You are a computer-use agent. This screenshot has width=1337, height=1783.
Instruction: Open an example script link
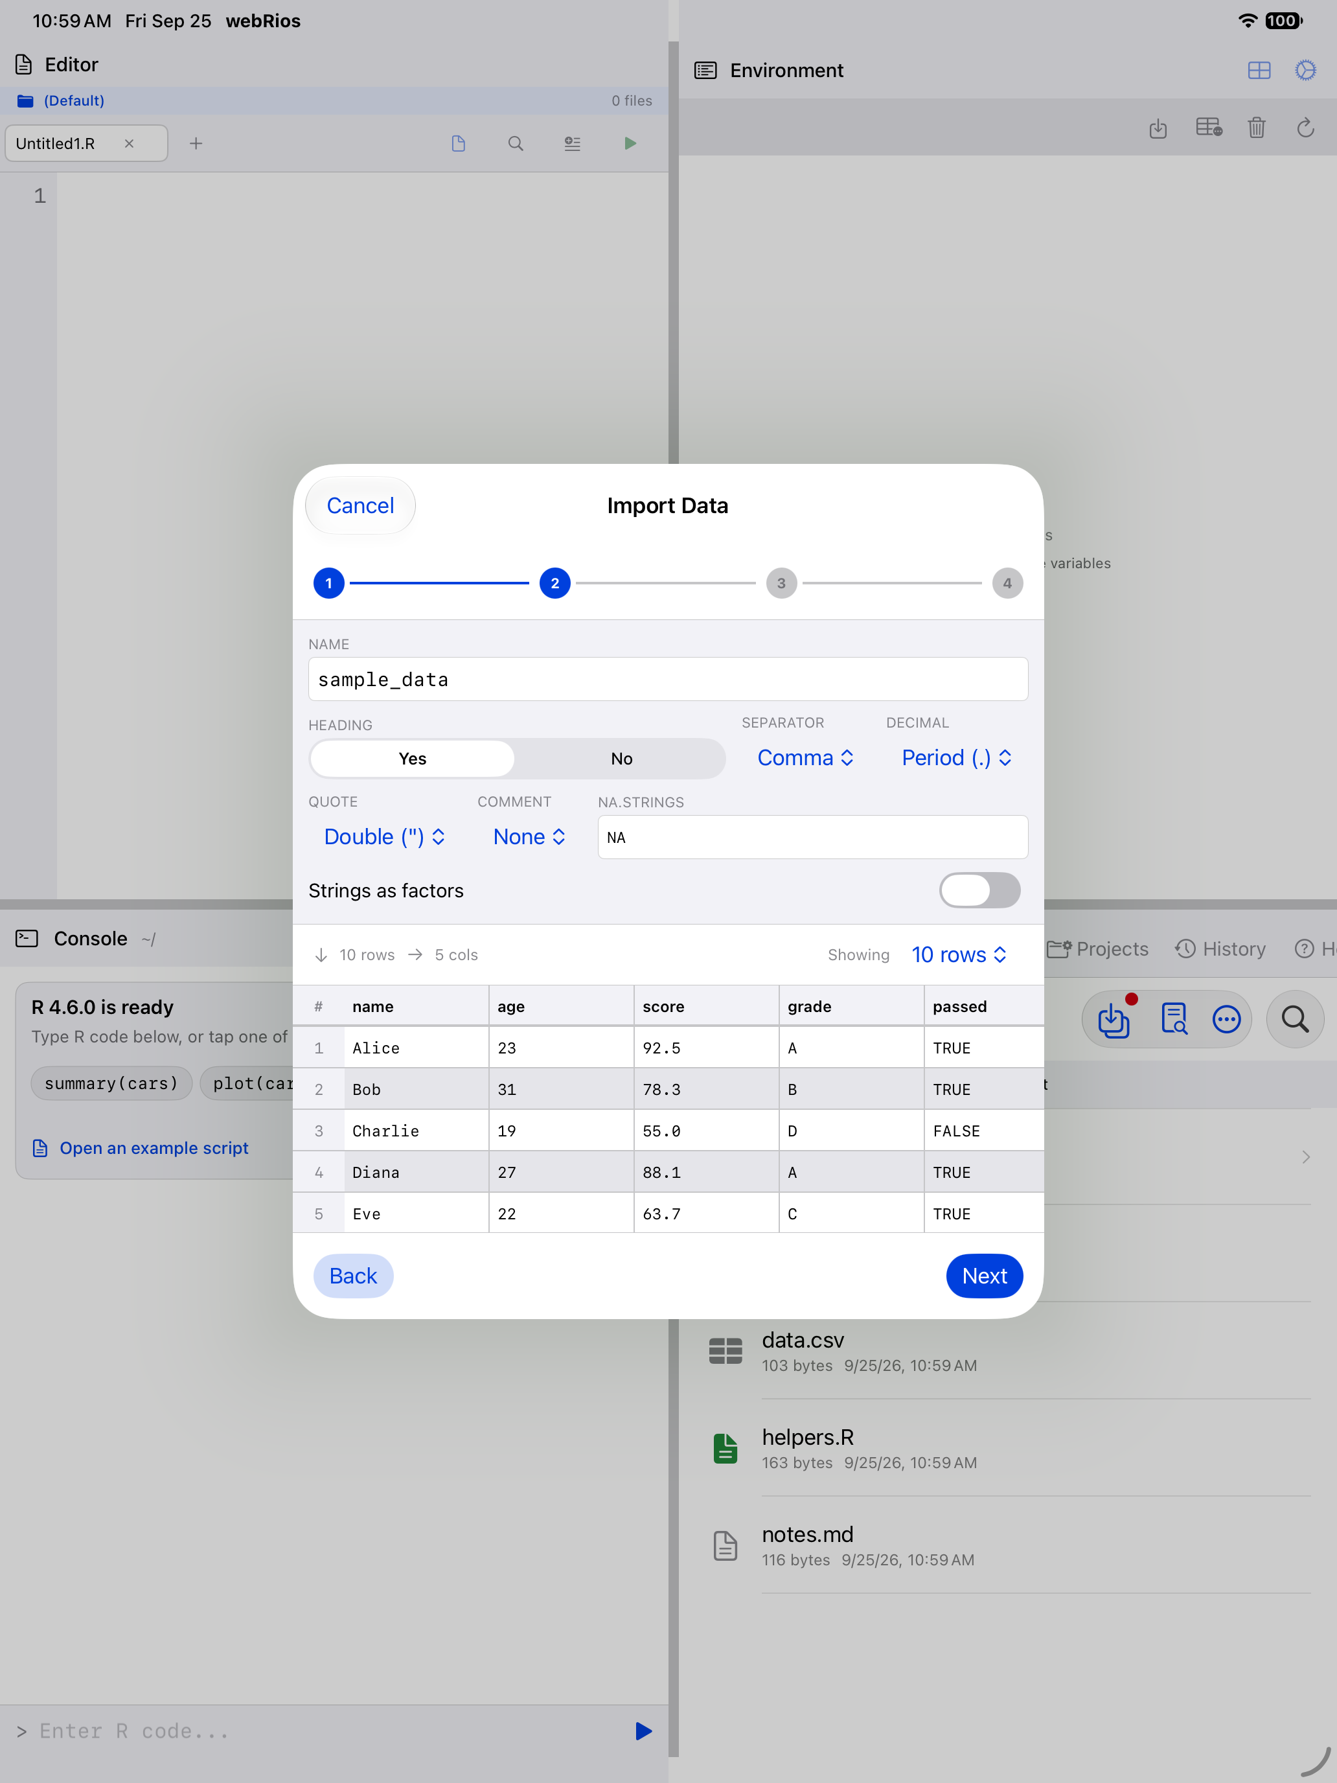point(140,1148)
